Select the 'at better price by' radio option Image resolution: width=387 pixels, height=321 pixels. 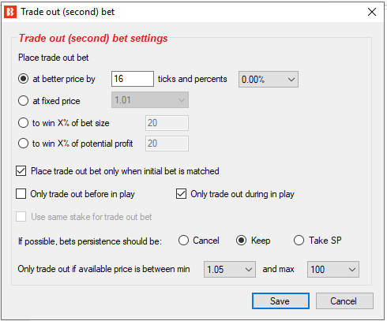coord(23,79)
